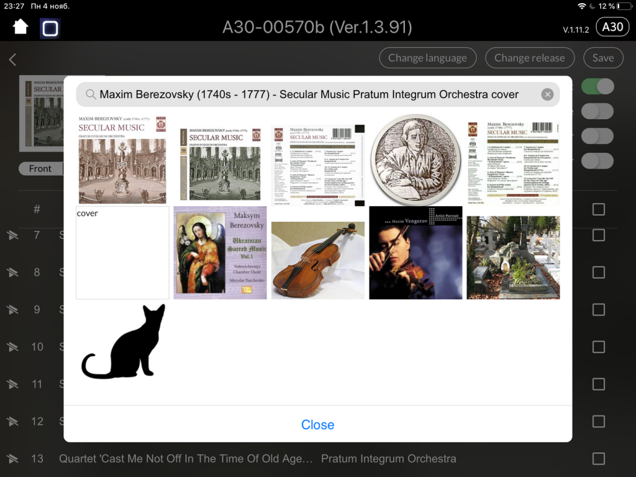
Task: Select the cemetery grave photo
Action: click(513, 258)
